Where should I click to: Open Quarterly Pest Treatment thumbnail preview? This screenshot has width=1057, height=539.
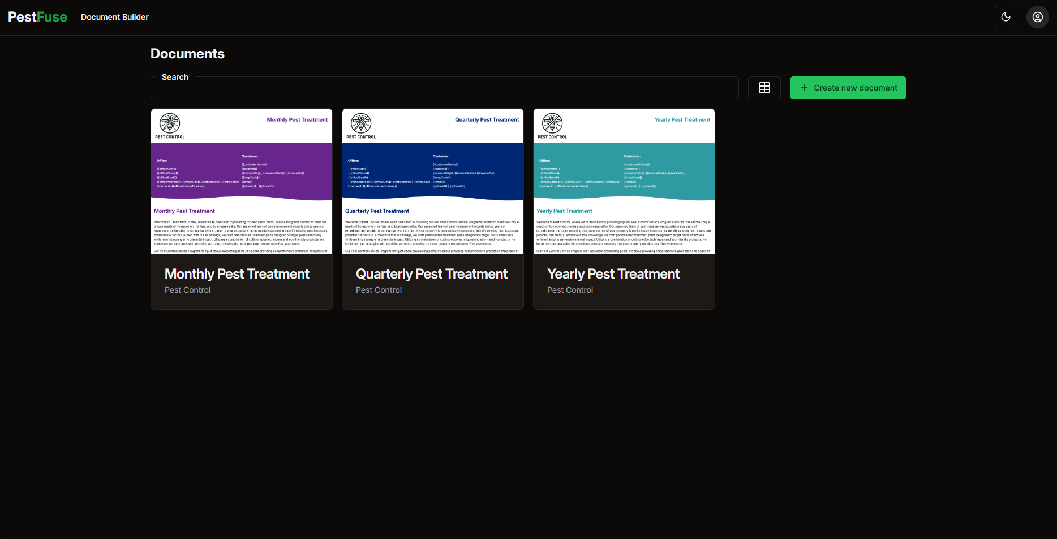[x=433, y=181]
